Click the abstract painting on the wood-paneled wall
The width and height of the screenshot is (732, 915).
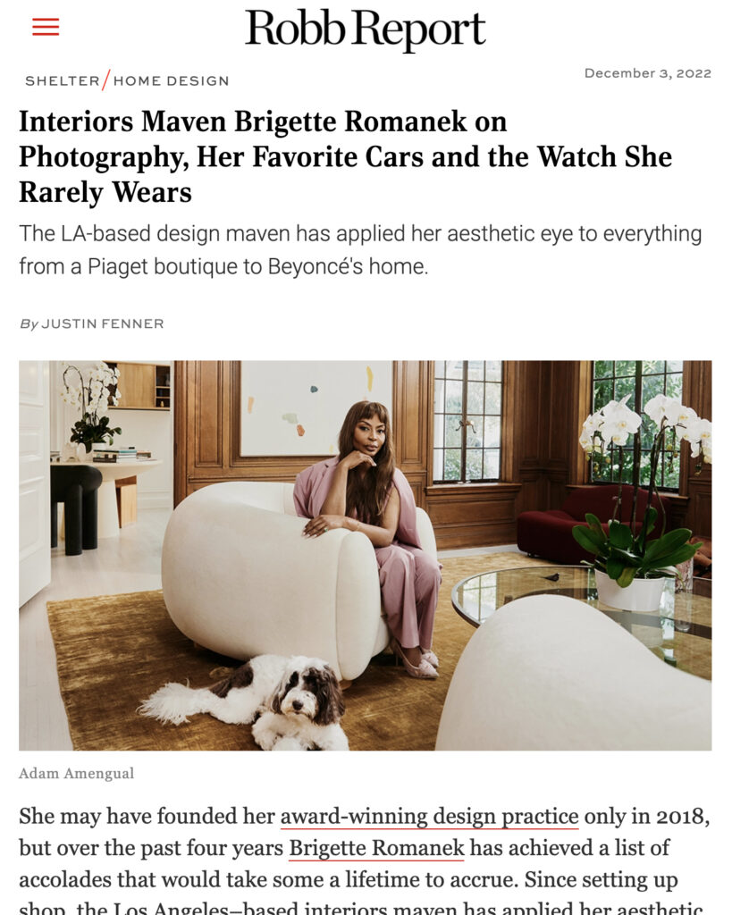pos(316,407)
